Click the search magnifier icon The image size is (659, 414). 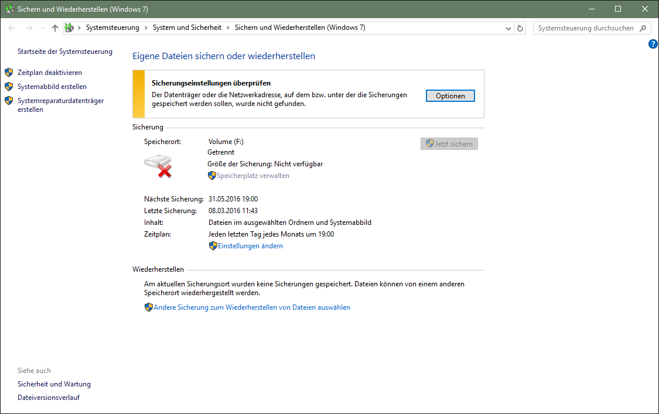(643, 28)
